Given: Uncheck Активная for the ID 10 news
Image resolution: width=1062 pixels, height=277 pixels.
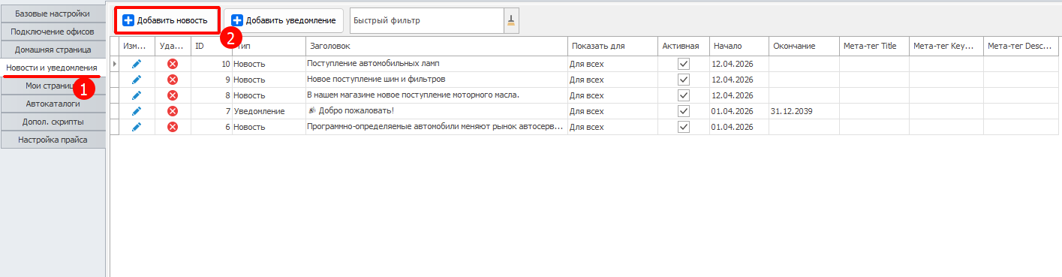Looking at the screenshot, I should click(683, 64).
